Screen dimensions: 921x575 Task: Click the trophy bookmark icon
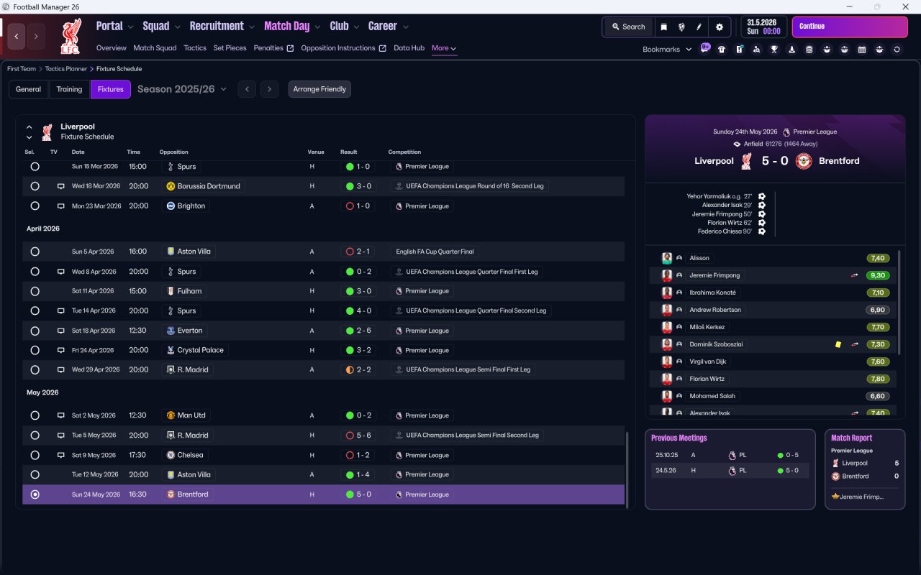(774, 50)
